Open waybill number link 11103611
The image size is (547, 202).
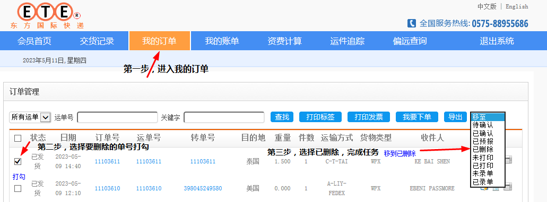coord(149,161)
